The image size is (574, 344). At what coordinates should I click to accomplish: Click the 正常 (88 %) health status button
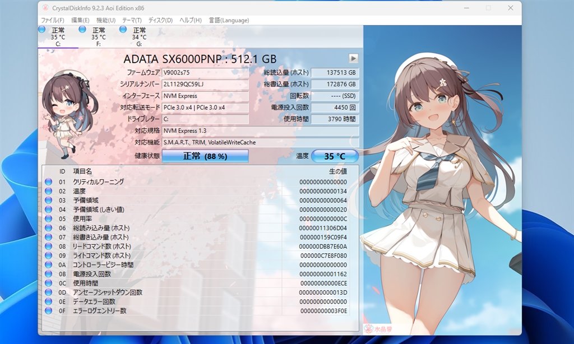[205, 156]
